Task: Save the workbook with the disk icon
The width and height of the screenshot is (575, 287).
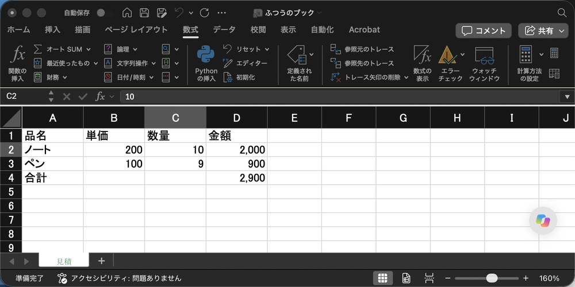Action: point(144,13)
